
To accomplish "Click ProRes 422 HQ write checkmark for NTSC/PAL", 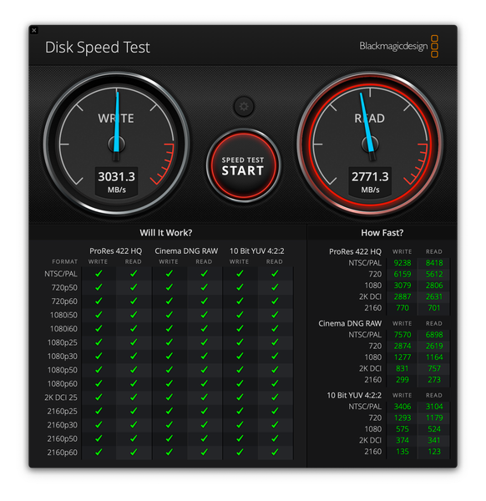I will tap(99, 274).
